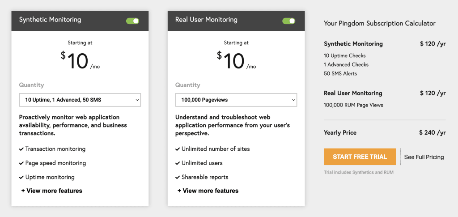
Task: Click the $ 240 /yr total price
Action: tap(433, 132)
